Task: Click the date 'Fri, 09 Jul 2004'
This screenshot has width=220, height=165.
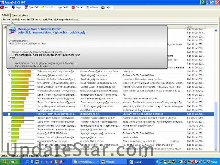Action: click(x=195, y=118)
